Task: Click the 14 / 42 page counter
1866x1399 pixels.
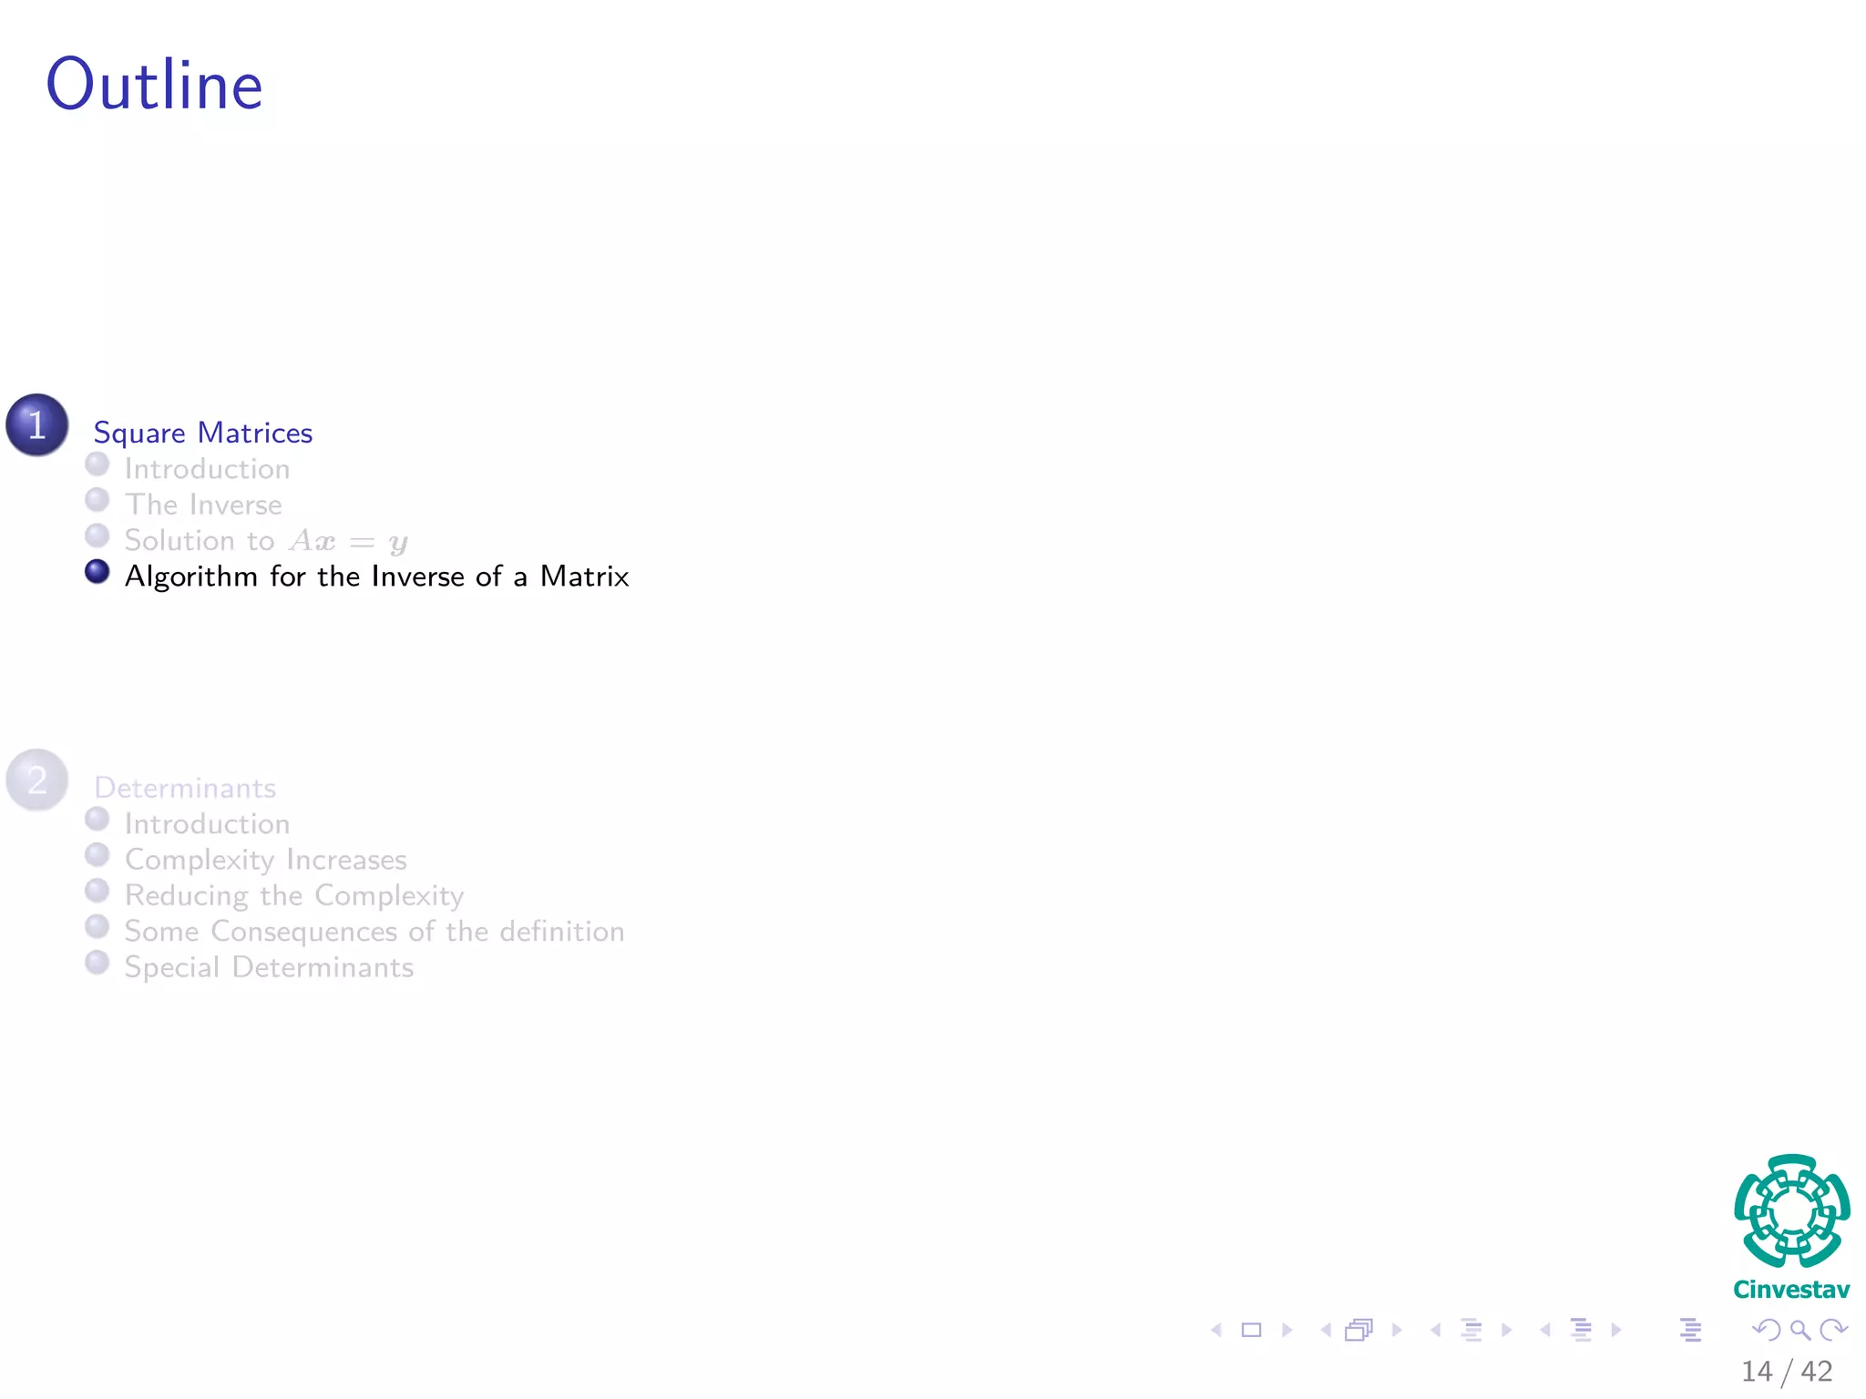Action: 1786,1371
